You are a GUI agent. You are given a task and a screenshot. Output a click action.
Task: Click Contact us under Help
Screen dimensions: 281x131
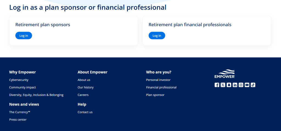(x=85, y=112)
